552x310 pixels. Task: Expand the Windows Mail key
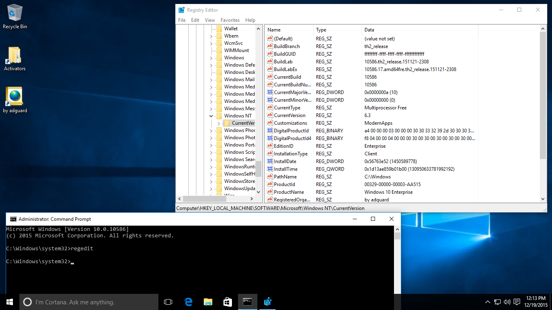(x=211, y=80)
